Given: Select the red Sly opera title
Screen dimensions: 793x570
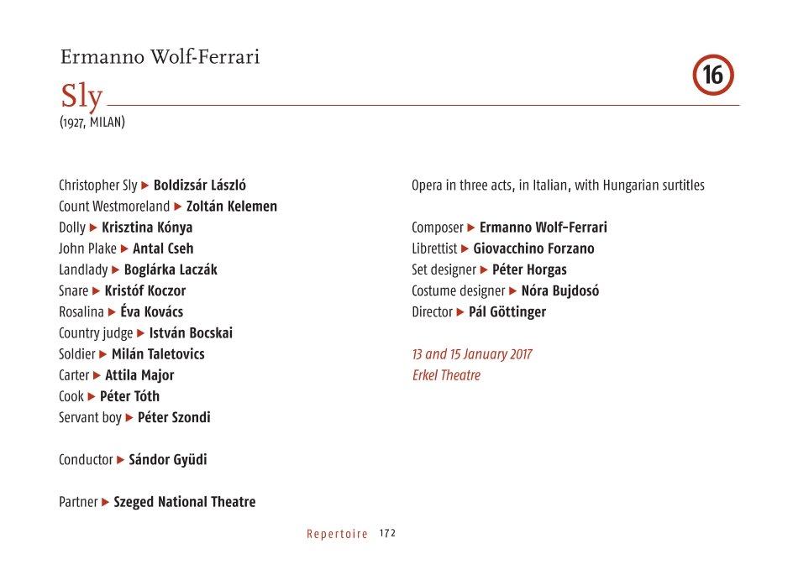Looking at the screenshot, I should tap(81, 96).
